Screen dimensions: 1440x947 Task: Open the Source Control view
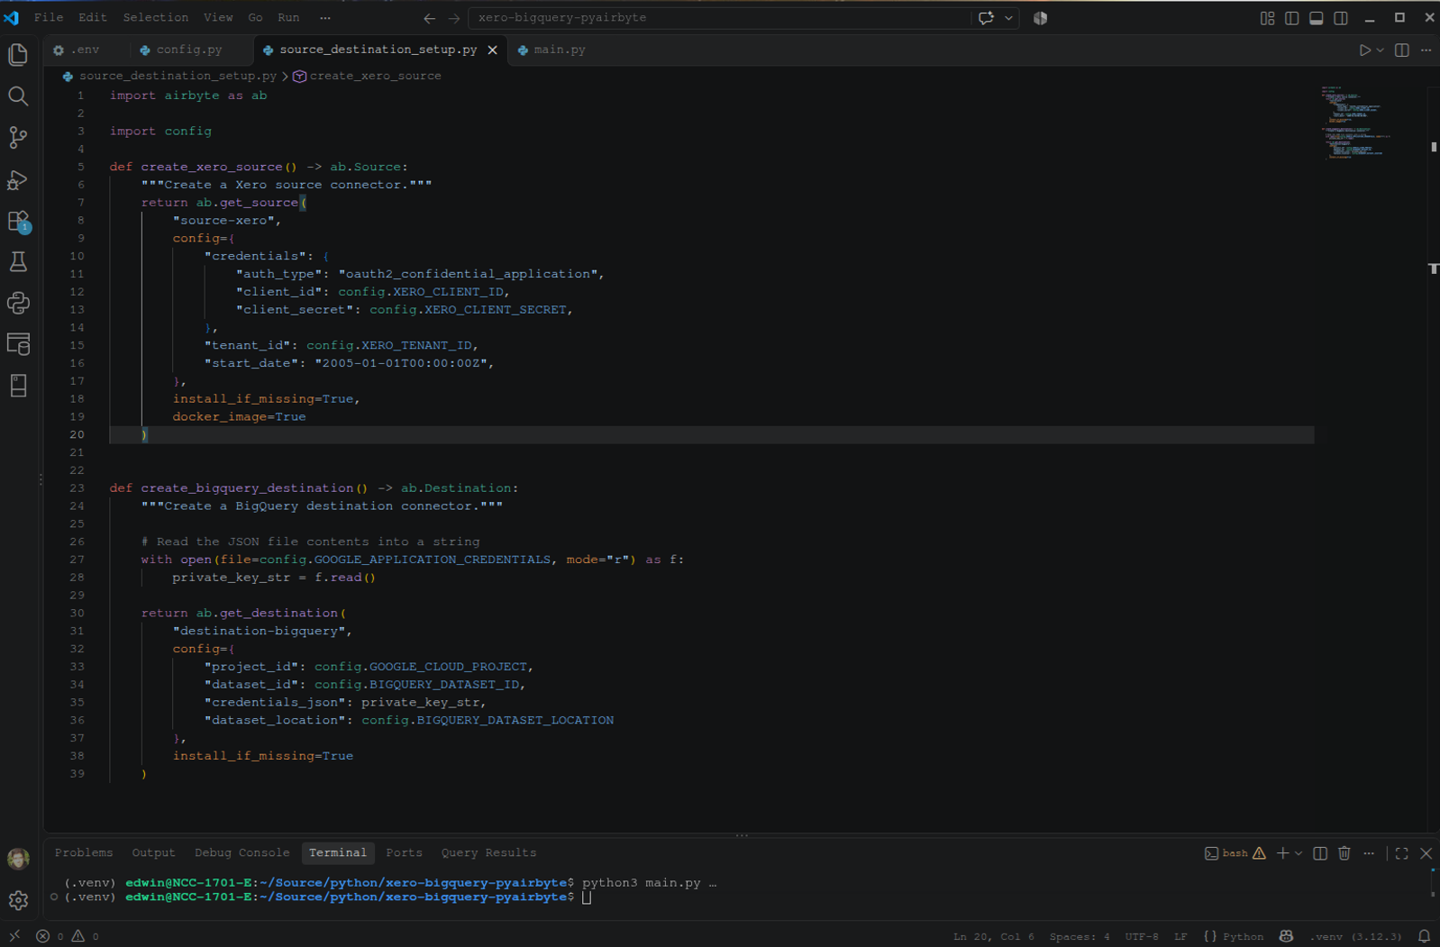(18, 138)
